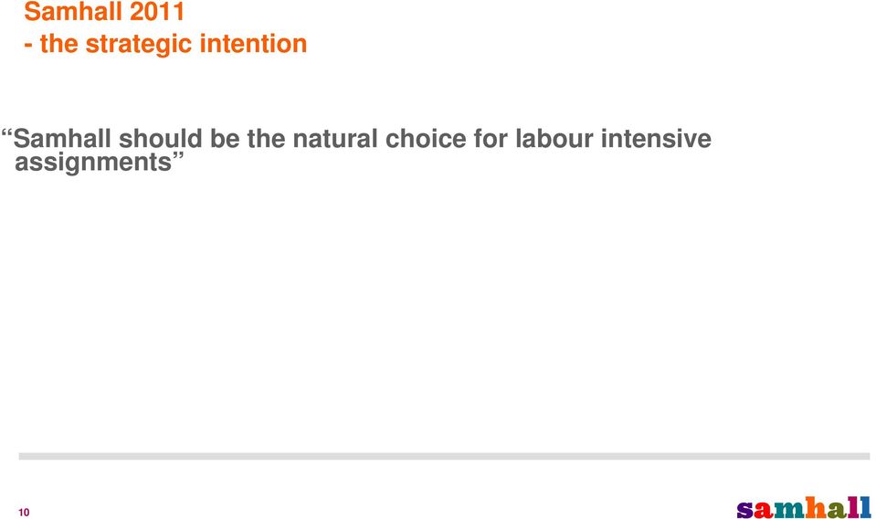Click the purple 's' in samhall logo

[744, 510]
